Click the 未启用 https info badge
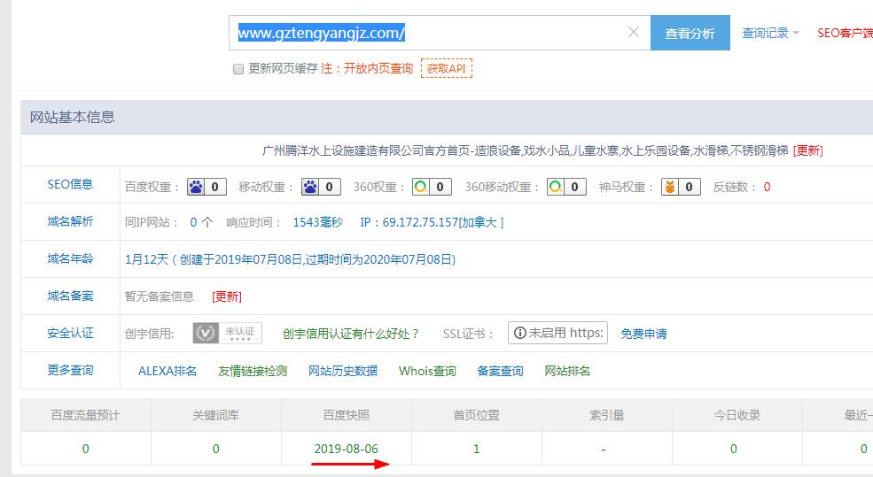 click(557, 333)
